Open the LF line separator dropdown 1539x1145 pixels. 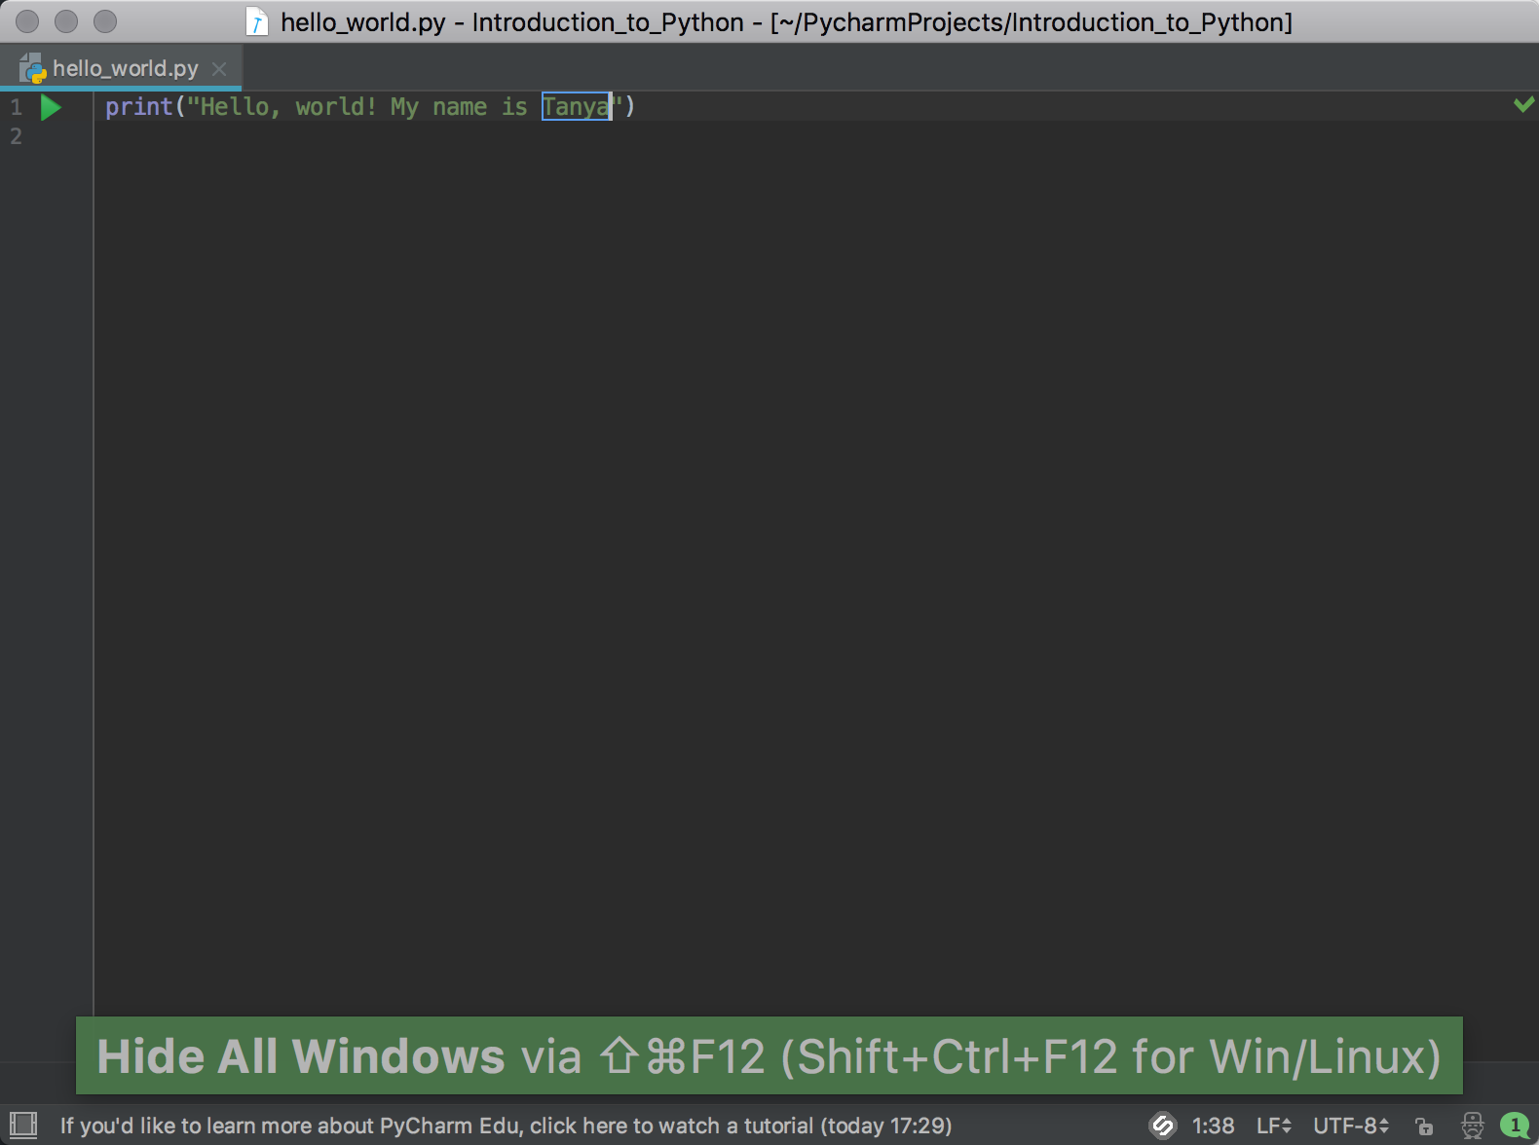pyautogui.click(x=1273, y=1126)
